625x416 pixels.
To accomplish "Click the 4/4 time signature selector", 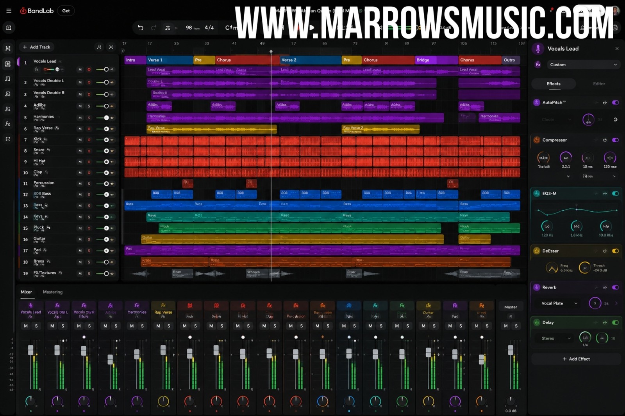I will click(209, 28).
